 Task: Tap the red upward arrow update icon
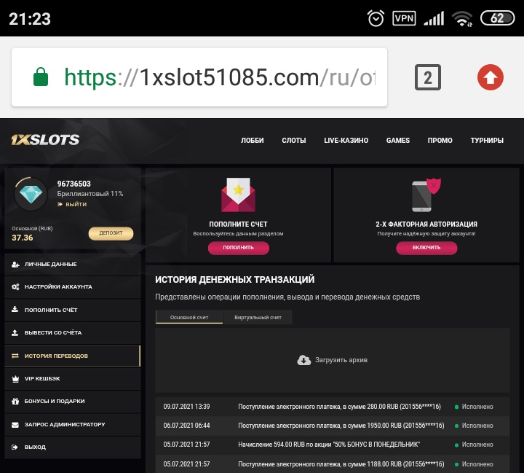[491, 77]
